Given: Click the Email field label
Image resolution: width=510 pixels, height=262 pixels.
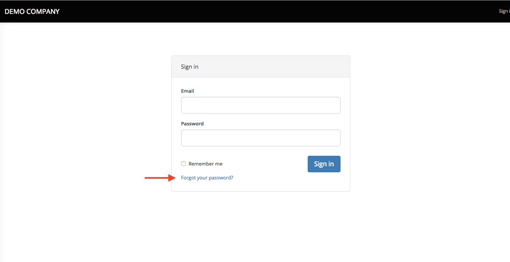Looking at the screenshot, I should click(x=187, y=91).
